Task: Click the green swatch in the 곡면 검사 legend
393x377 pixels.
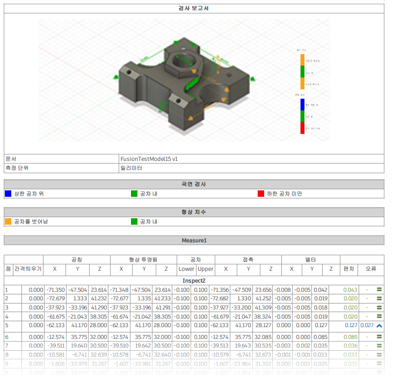Action: [134, 194]
